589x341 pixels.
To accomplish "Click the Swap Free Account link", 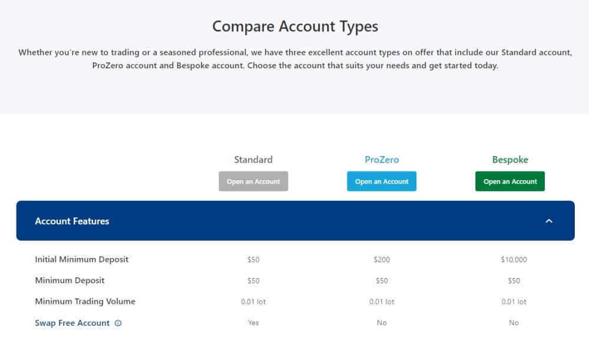I will click(x=72, y=323).
